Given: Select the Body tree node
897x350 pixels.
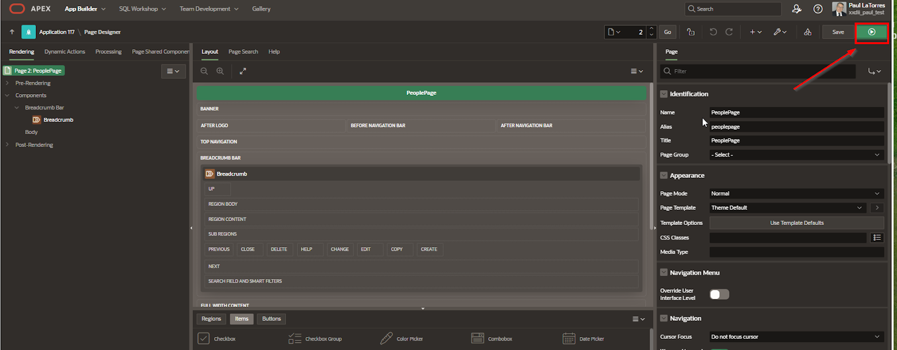Looking at the screenshot, I should click(31, 132).
